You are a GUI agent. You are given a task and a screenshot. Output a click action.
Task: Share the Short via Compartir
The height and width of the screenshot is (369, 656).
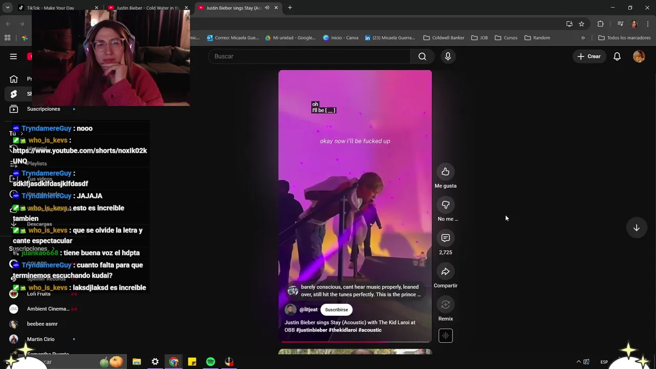point(445,272)
